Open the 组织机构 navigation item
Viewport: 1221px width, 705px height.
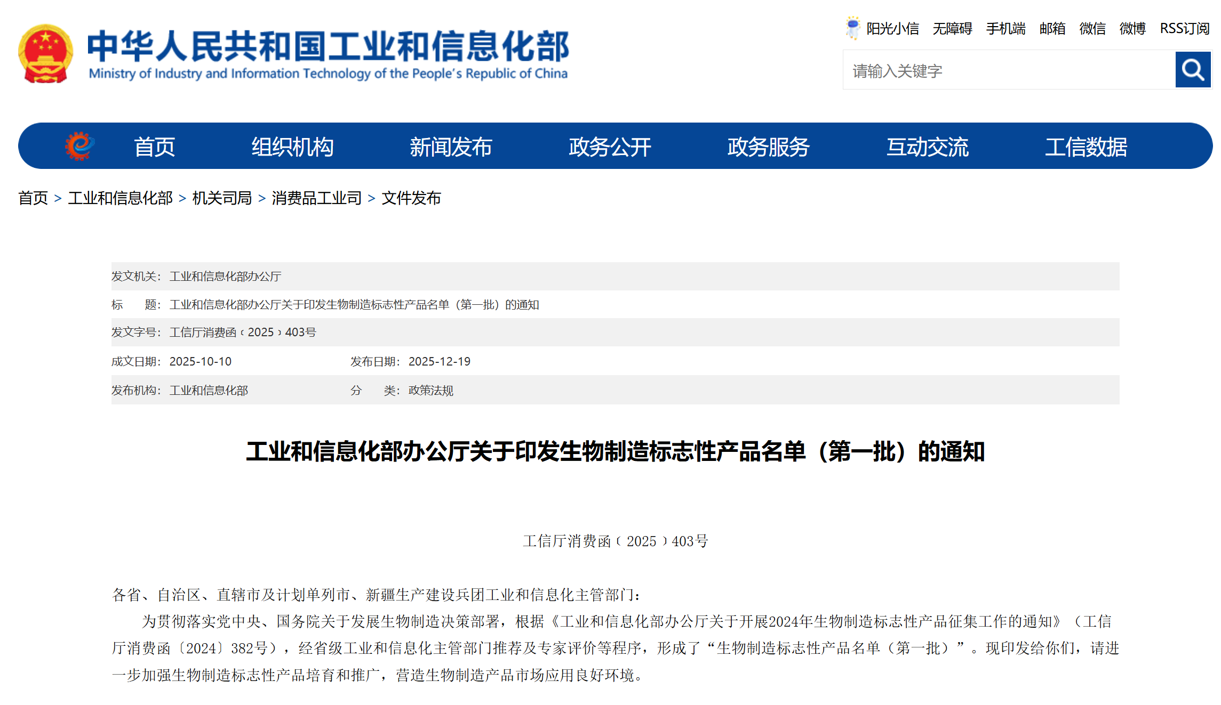(292, 147)
